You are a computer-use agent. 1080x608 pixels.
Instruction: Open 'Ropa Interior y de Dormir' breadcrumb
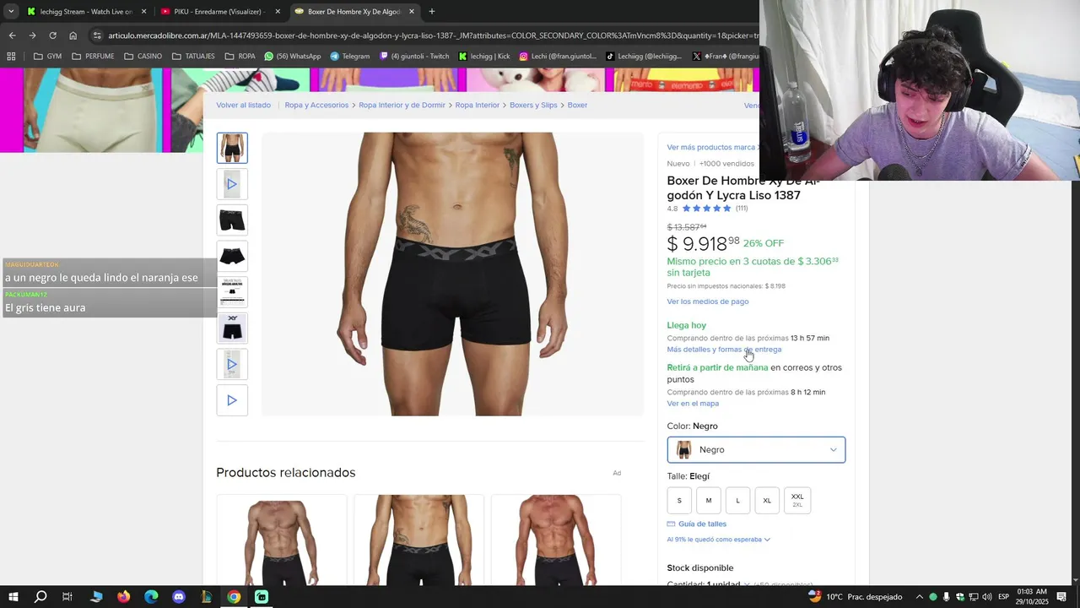(402, 106)
